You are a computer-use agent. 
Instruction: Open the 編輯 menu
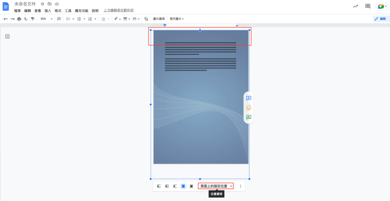[28, 11]
